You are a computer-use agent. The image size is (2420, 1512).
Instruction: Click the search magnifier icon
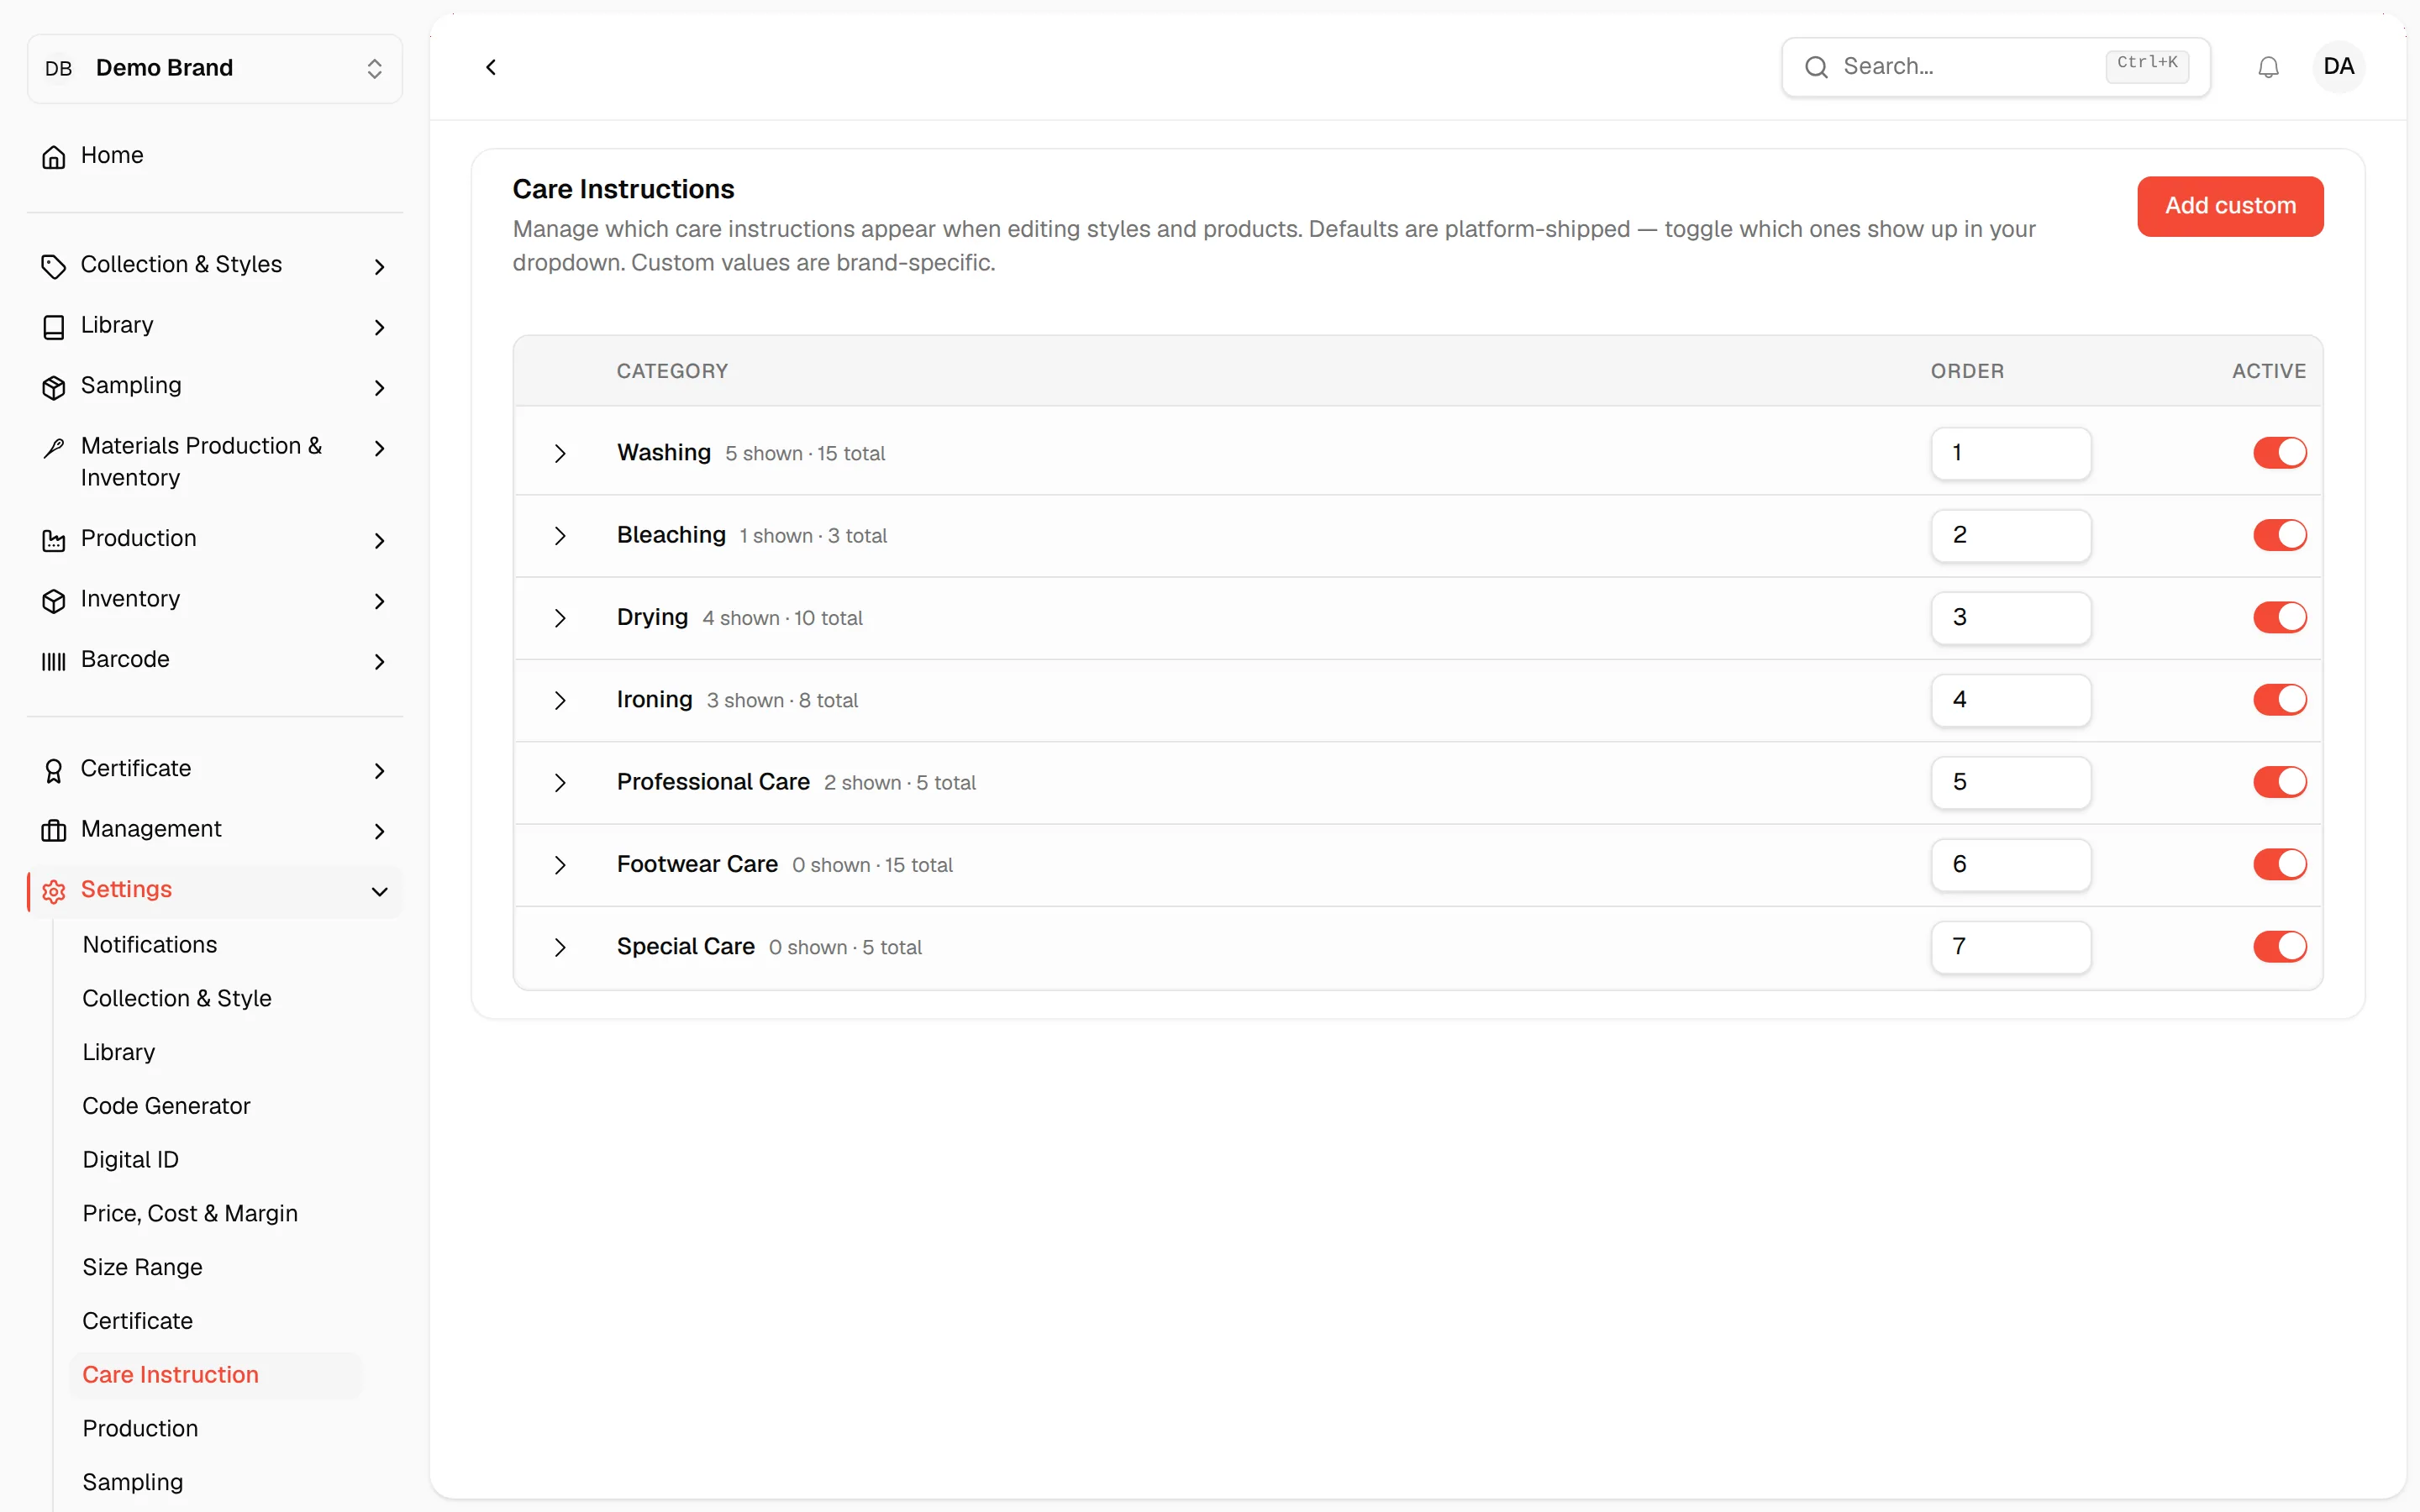[x=1816, y=67]
